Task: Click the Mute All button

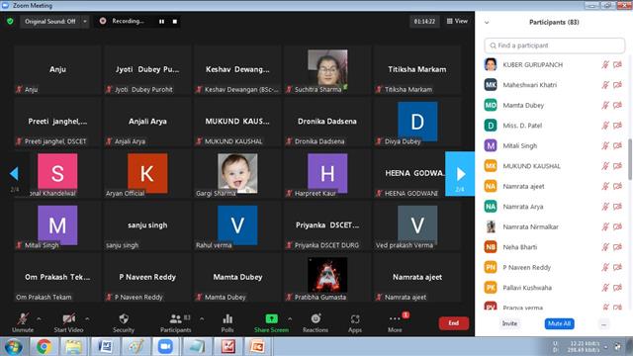Action: (x=559, y=323)
